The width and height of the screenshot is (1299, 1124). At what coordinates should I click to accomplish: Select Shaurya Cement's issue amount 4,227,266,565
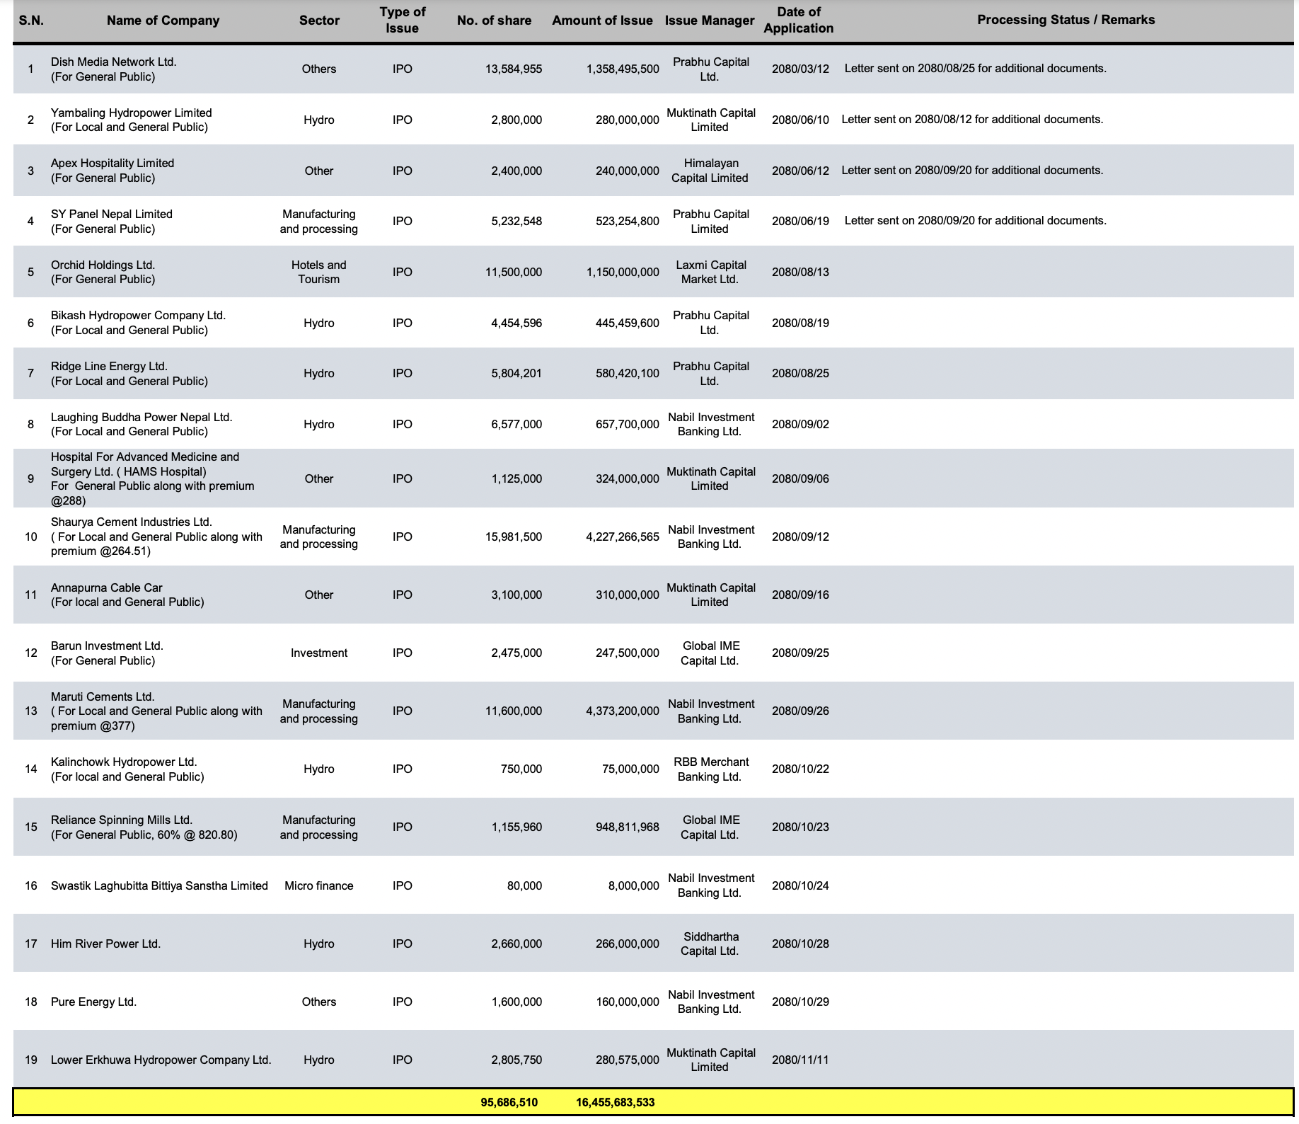[x=622, y=537]
